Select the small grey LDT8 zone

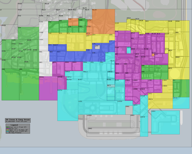97,47
